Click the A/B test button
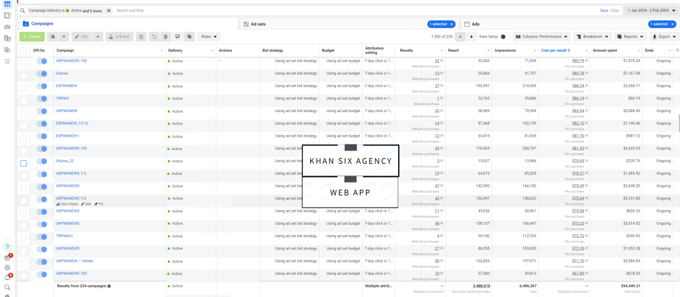Image resolution: width=680 pixels, height=297 pixels. point(119,37)
